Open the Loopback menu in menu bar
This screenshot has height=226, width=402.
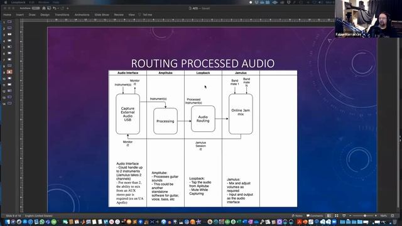pyautogui.click(x=18, y=3)
